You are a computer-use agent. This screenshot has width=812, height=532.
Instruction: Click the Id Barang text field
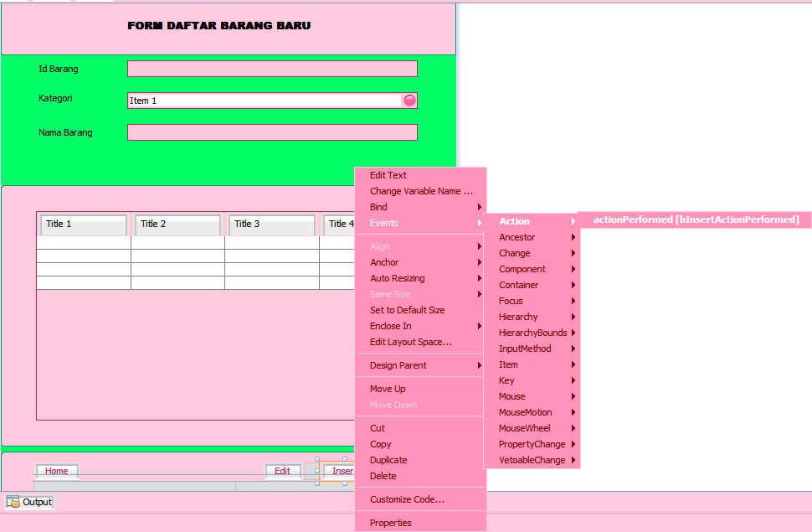tap(272, 69)
